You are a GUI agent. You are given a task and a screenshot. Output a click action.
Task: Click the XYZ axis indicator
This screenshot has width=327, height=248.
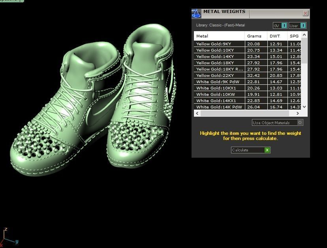(x=9, y=237)
